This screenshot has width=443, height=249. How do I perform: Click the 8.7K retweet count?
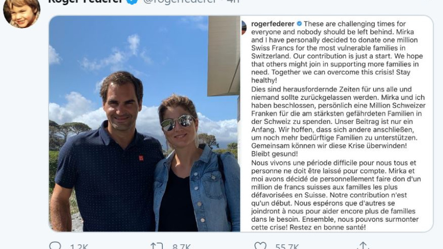click(x=181, y=246)
